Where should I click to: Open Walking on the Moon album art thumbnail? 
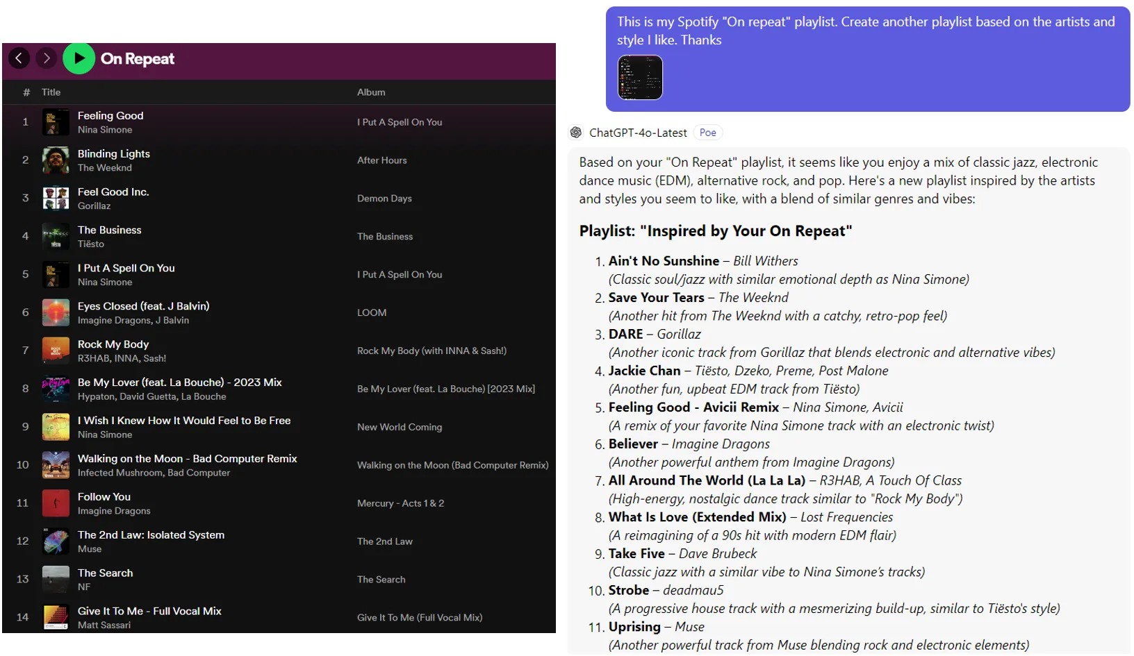pos(56,465)
